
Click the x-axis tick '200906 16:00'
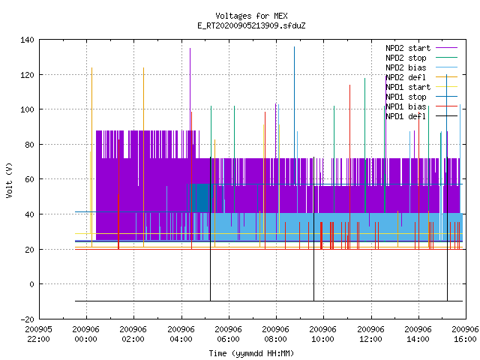[x=465, y=334]
